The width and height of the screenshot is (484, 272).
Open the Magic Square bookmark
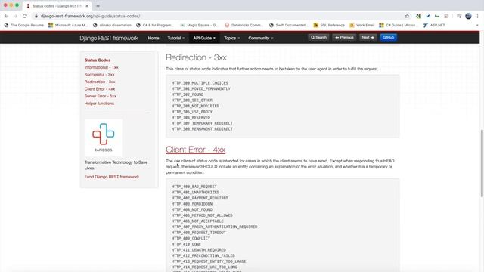199,25
